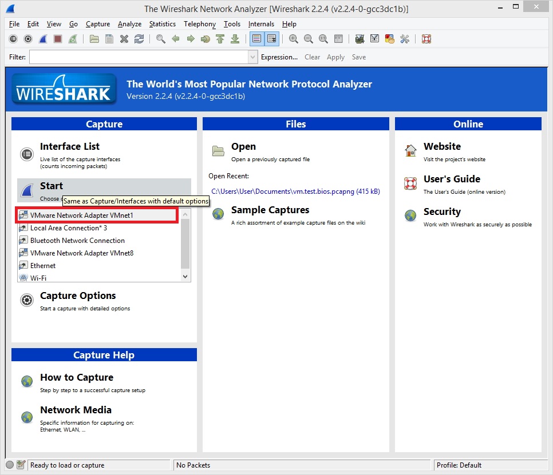
Task: Click into the display Filter input field
Action: tap(139, 57)
